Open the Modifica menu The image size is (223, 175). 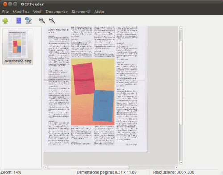coord(21,12)
